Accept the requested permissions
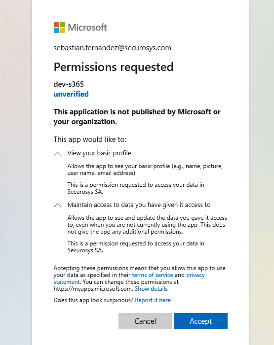 [201, 321]
